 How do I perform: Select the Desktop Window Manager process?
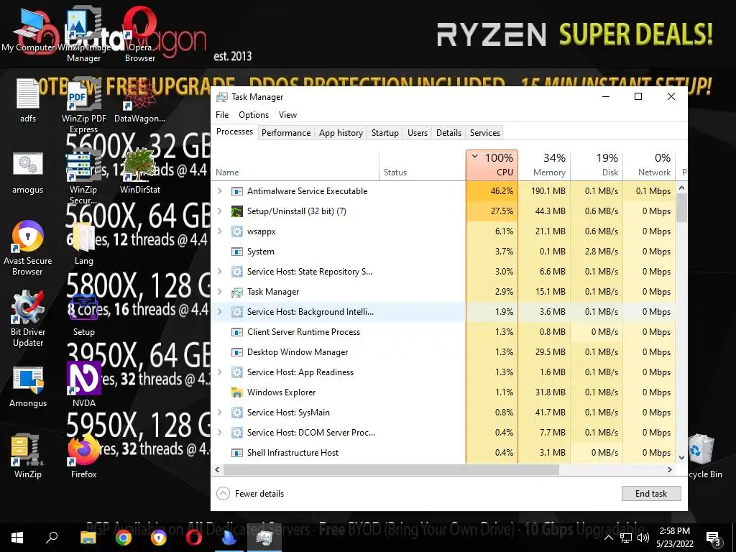(443, 352)
